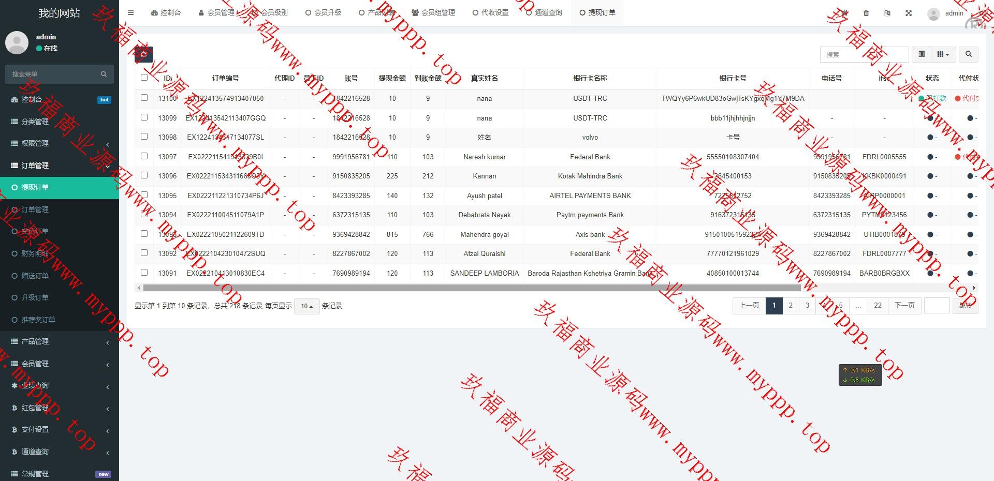The height and width of the screenshot is (481, 994).
Task: Click the sidebar menu search icon
Action: [104, 74]
